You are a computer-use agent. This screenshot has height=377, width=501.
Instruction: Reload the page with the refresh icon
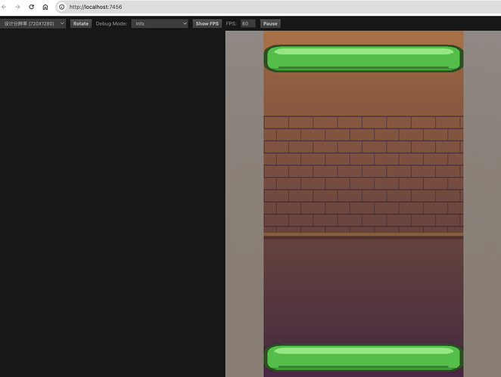coord(31,7)
